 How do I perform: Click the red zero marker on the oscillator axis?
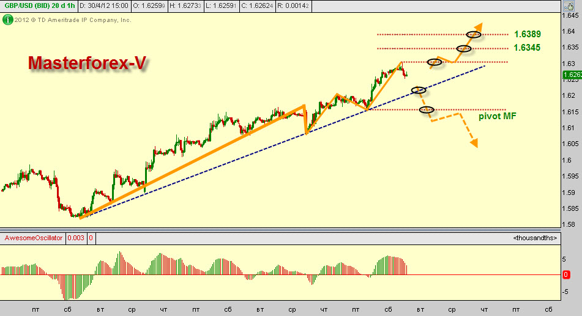(x=566, y=276)
